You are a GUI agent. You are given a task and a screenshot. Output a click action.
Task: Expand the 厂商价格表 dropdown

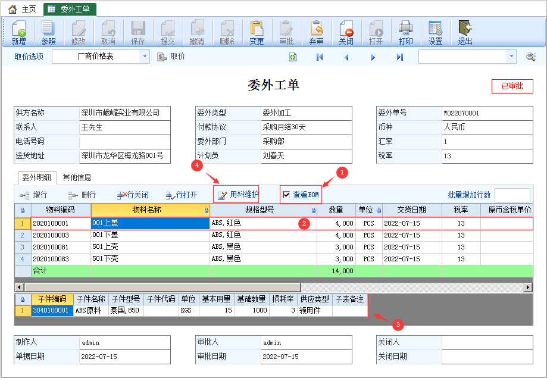point(145,57)
